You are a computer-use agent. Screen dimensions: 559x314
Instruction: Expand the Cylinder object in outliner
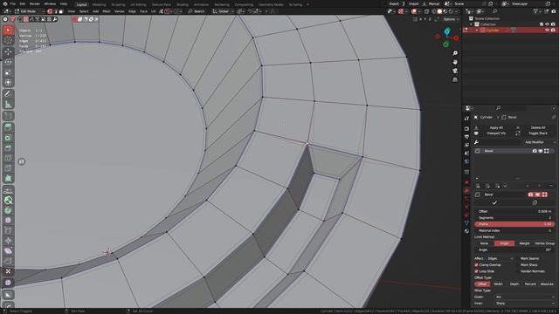point(477,31)
